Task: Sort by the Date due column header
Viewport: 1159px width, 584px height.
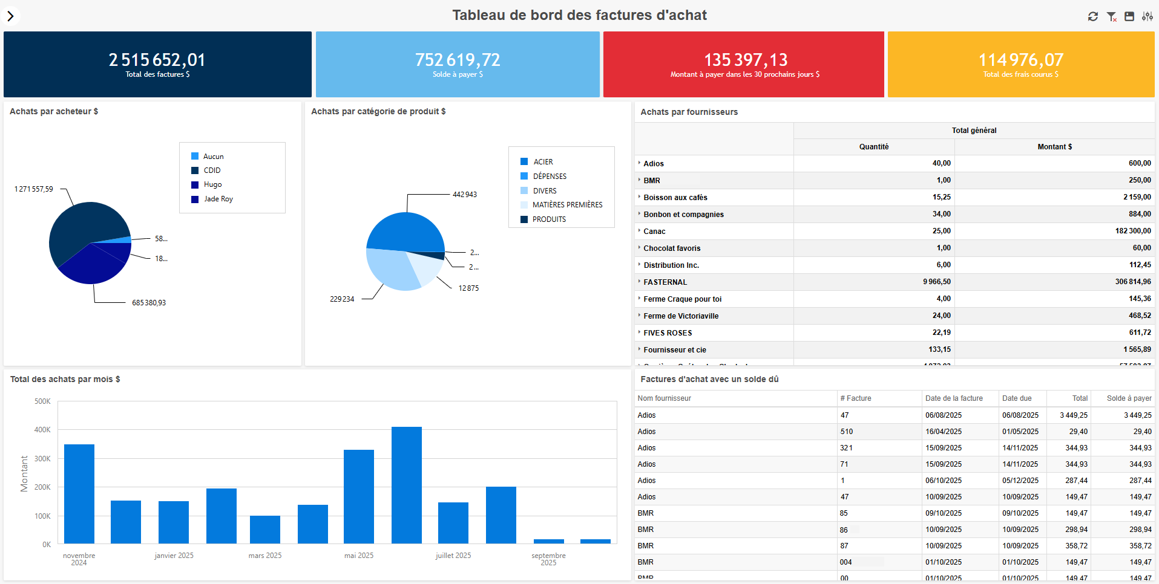Action: (1017, 398)
